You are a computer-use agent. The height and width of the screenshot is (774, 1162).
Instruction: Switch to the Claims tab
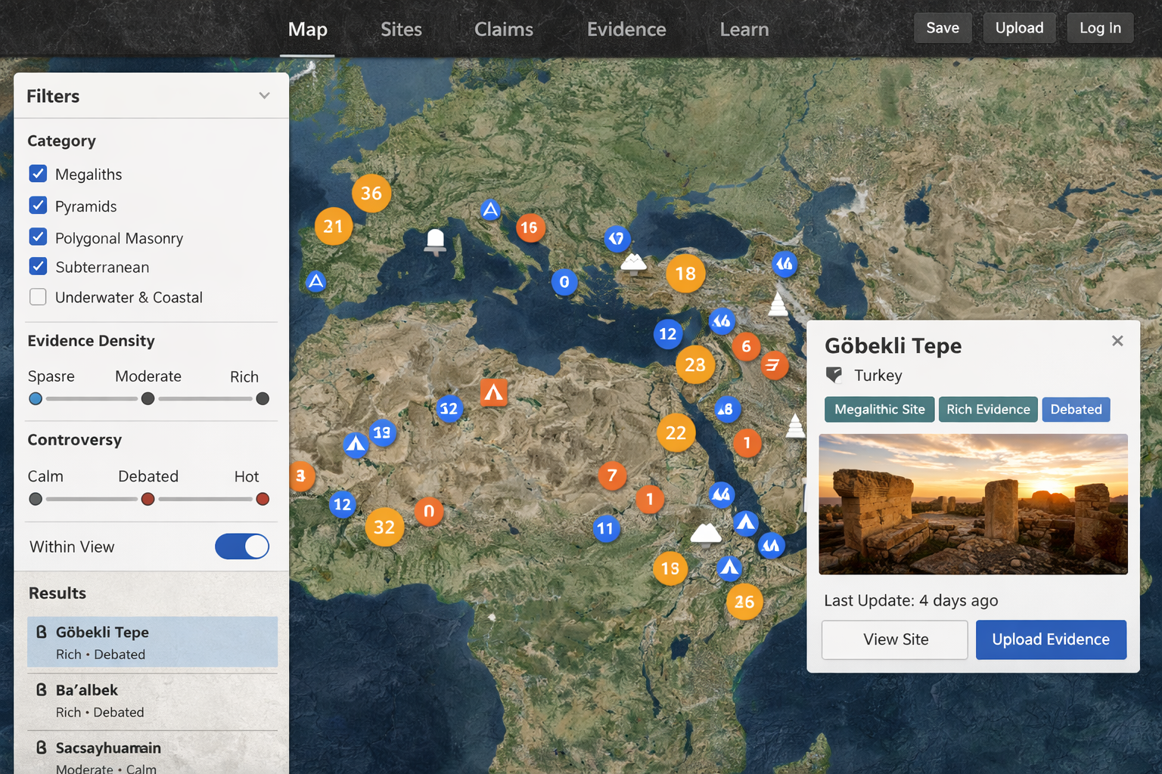click(503, 29)
